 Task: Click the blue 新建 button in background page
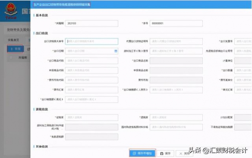(16, 49)
